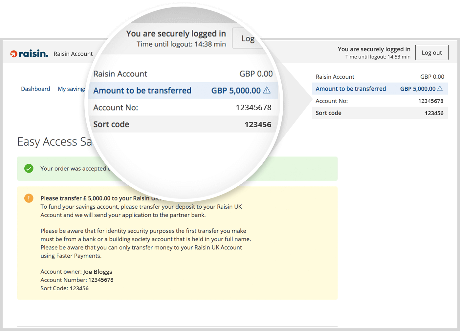This screenshot has height=331, width=460.
Task: Click sidebar sort code value 123456
Action: pos(434,113)
